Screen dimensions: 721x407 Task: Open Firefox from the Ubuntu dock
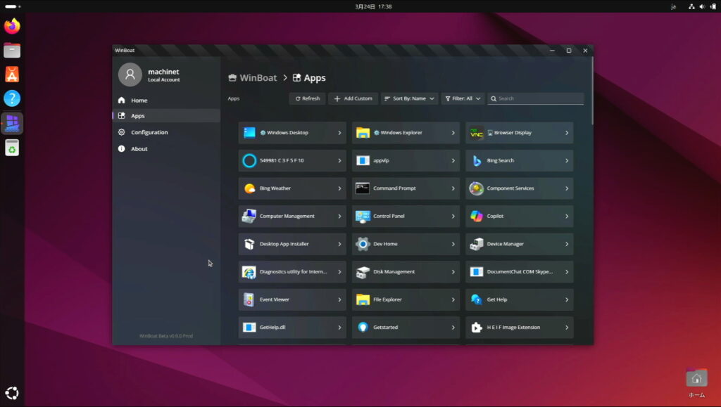[x=12, y=27]
